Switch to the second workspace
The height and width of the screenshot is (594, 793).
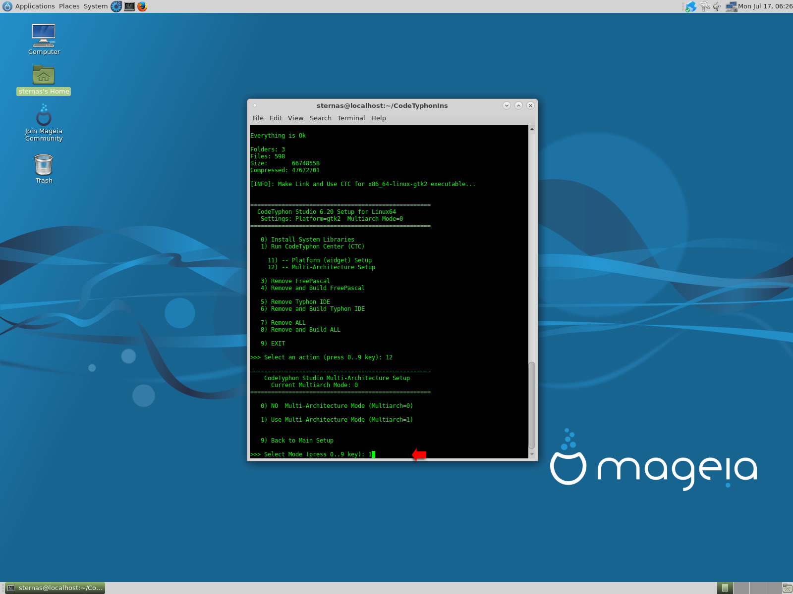coord(741,588)
